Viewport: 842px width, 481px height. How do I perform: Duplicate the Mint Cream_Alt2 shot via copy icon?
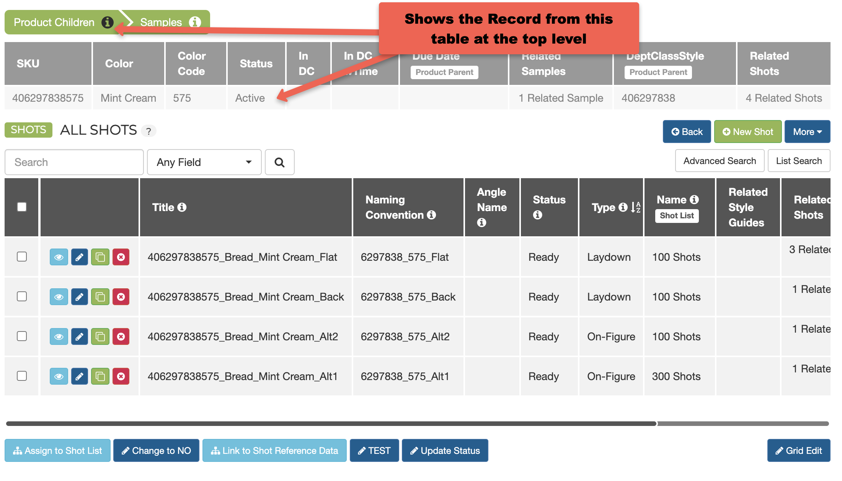tap(100, 336)
